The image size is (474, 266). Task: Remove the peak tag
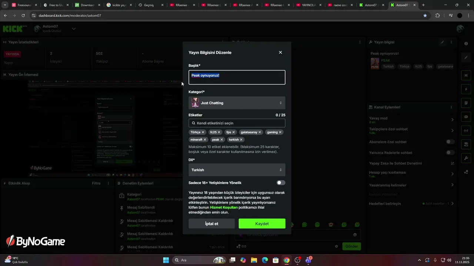point(222,140)
